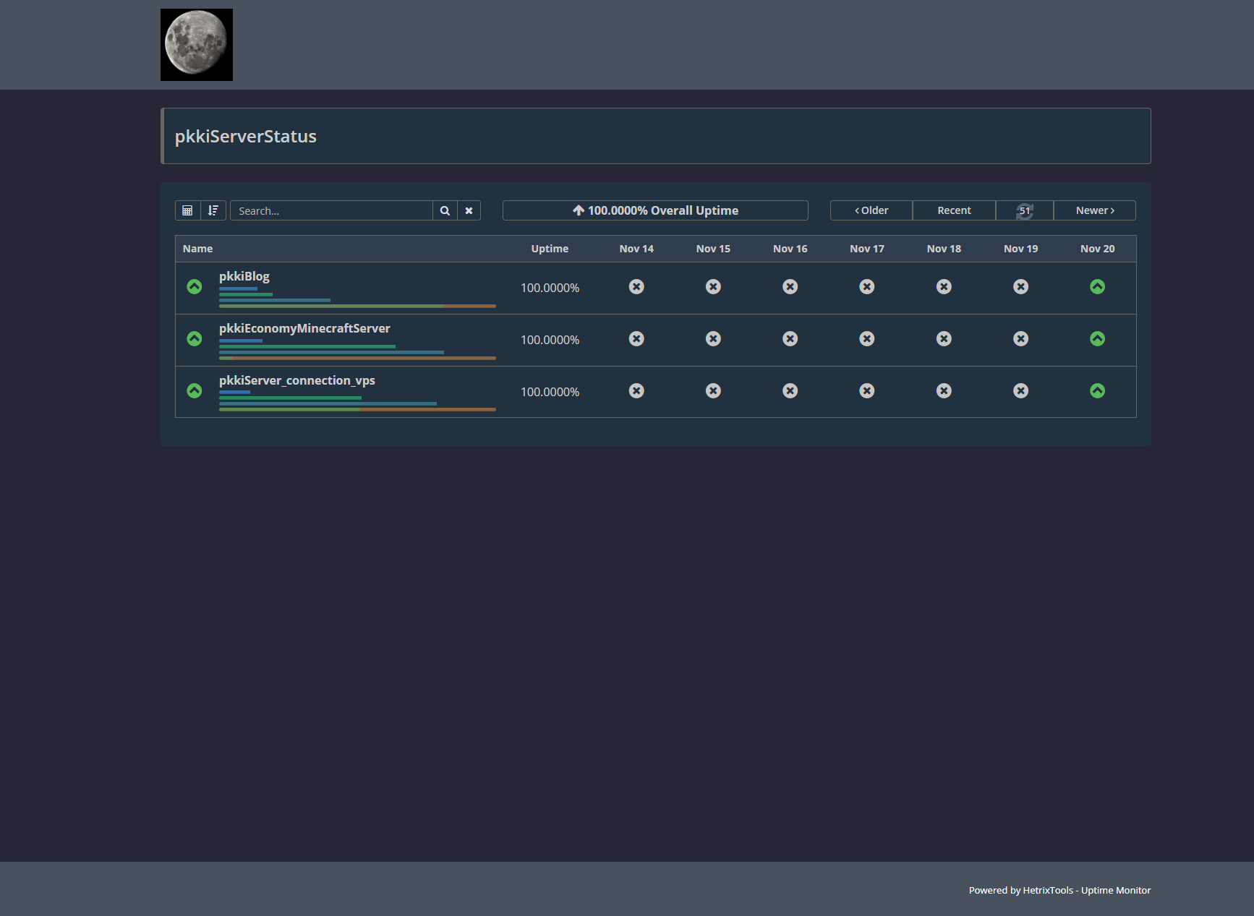Click pkkiEconomyMinecraftServer Nov 14 no-data icon
The width and height of the screenshot is (1254, 916).
tap(636, 339)
